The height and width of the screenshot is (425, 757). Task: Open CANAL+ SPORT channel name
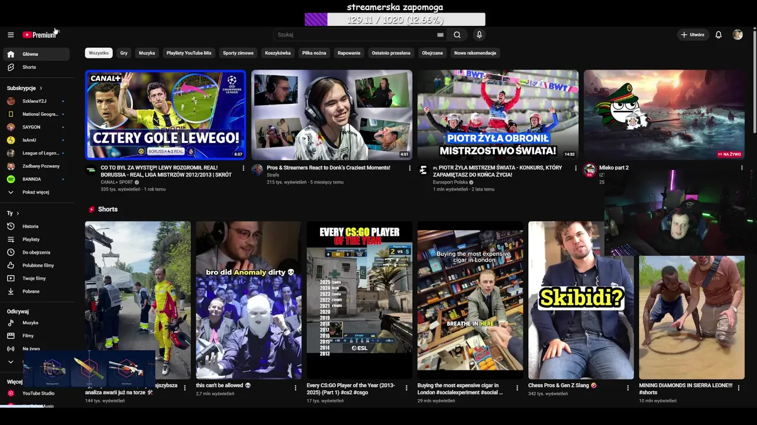click(x=117, y=182)
